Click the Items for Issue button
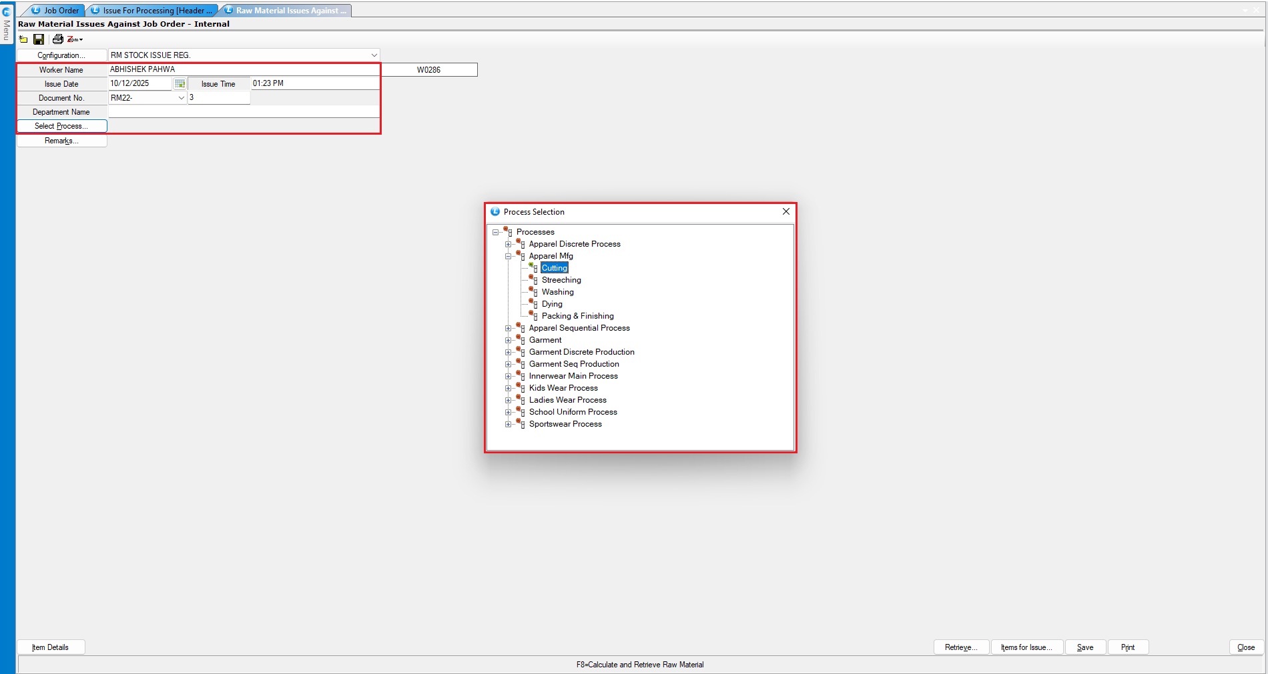This screenshot has width=1268, height=674. (x=1026, y=647)
